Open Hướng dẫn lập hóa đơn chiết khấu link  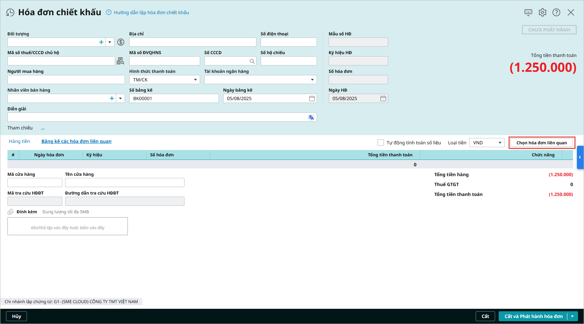pyautogui.click(x=151, y=13)
